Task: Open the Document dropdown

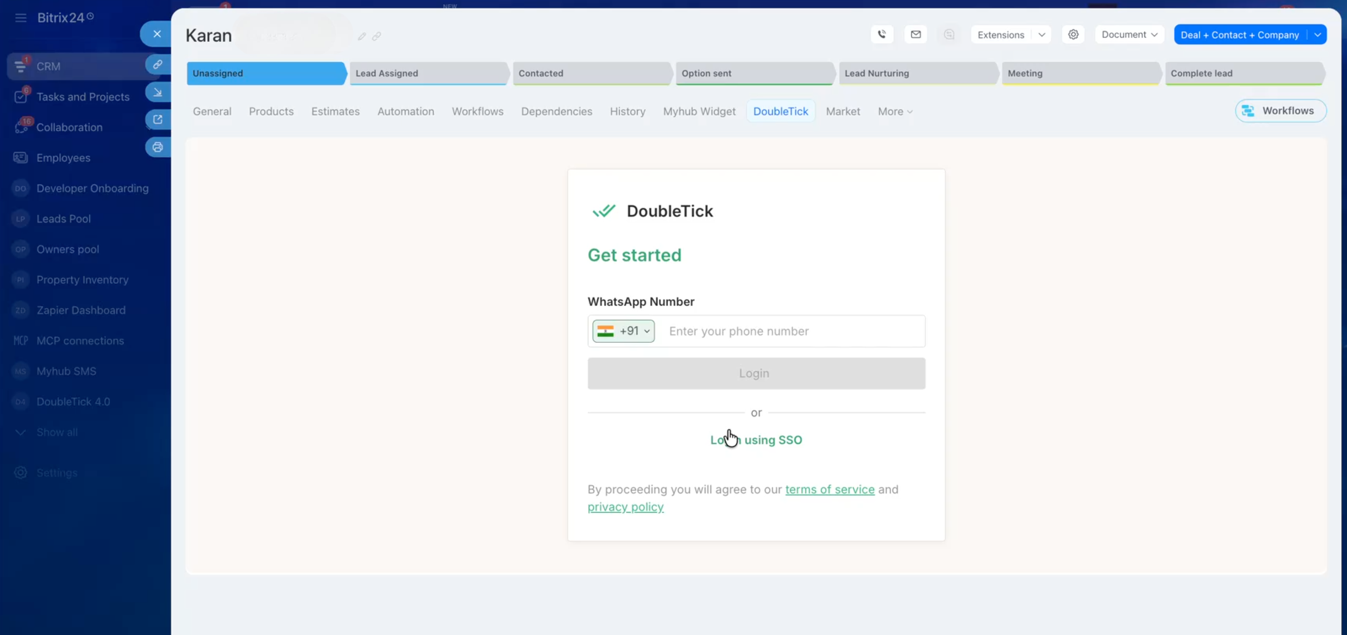Action: pyautogui.click(x=1129, y=34)
